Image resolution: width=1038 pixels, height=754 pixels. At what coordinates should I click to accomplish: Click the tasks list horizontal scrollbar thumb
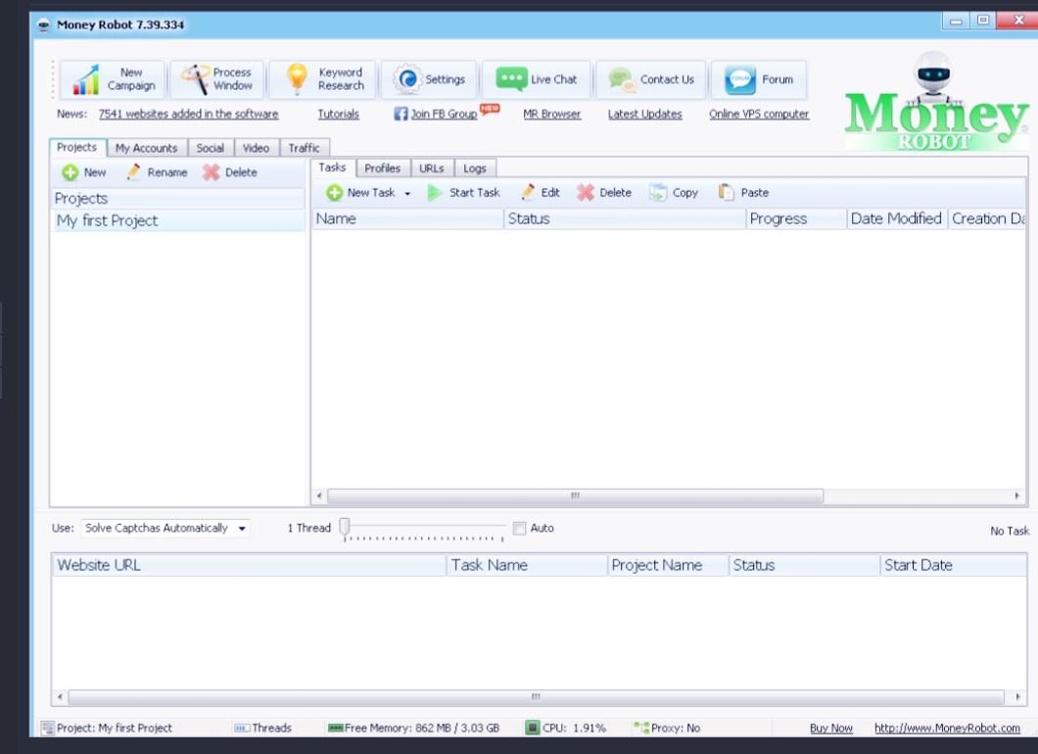tap(575, 495)
